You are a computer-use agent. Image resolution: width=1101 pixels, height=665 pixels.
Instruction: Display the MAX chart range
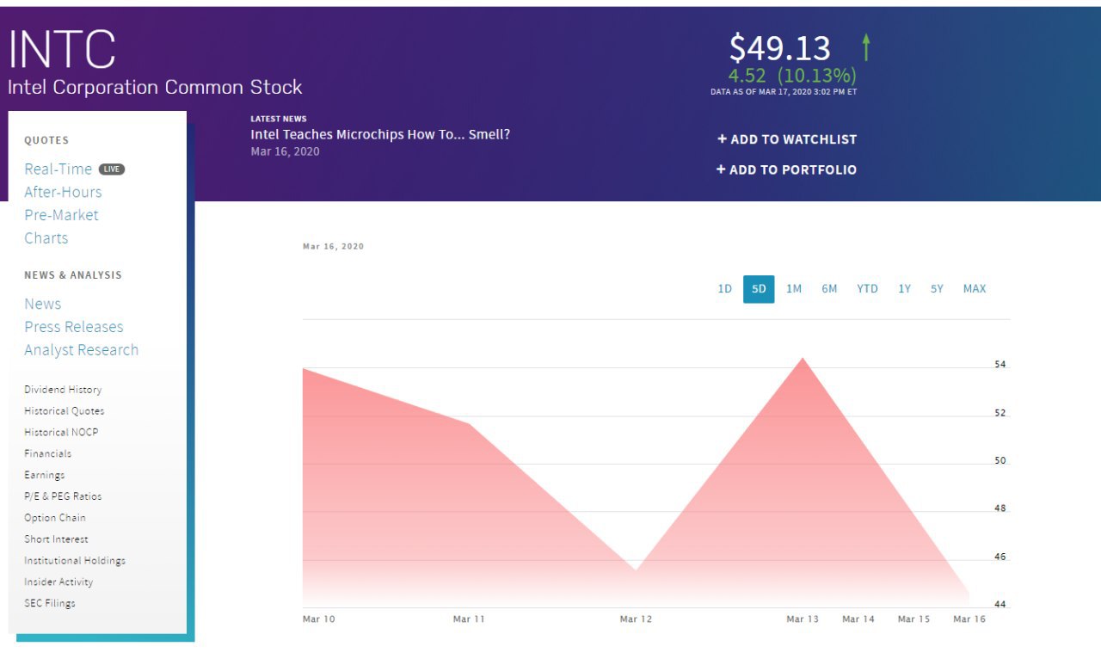tap(975, 289)
